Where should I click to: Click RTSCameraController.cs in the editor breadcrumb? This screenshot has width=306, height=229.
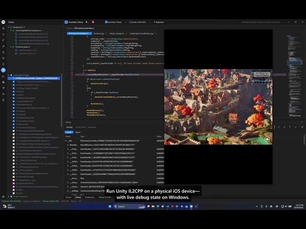(x=84, y=28)
